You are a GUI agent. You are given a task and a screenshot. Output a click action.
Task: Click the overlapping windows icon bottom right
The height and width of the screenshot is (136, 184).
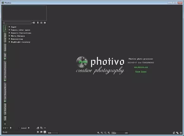178,133
